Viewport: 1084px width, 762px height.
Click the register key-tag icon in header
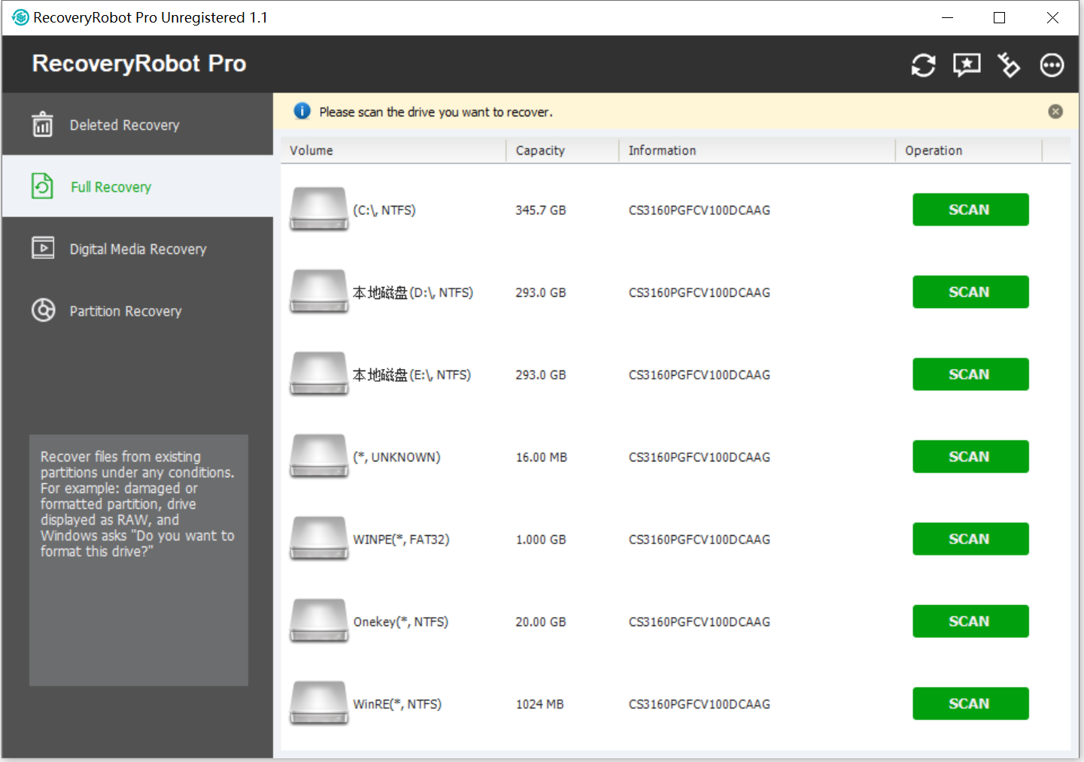pyautogui.click(x=1009, y=65)
